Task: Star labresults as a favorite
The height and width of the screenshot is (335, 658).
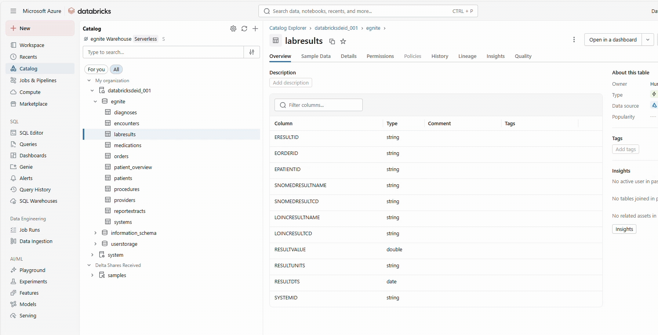Action: pyautogui.click(x=343, y=41)
